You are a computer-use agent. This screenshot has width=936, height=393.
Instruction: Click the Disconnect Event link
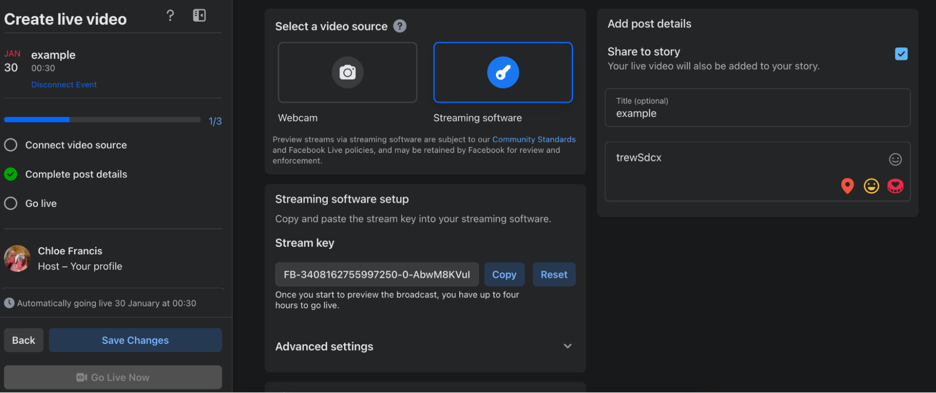click(64, 85)
